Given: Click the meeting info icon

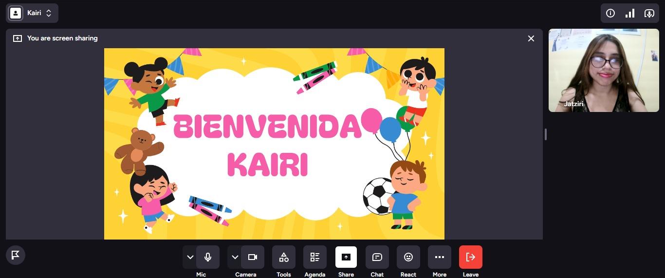Looking at the screenshot, I should pyautogui.click(x=610, y=13).
